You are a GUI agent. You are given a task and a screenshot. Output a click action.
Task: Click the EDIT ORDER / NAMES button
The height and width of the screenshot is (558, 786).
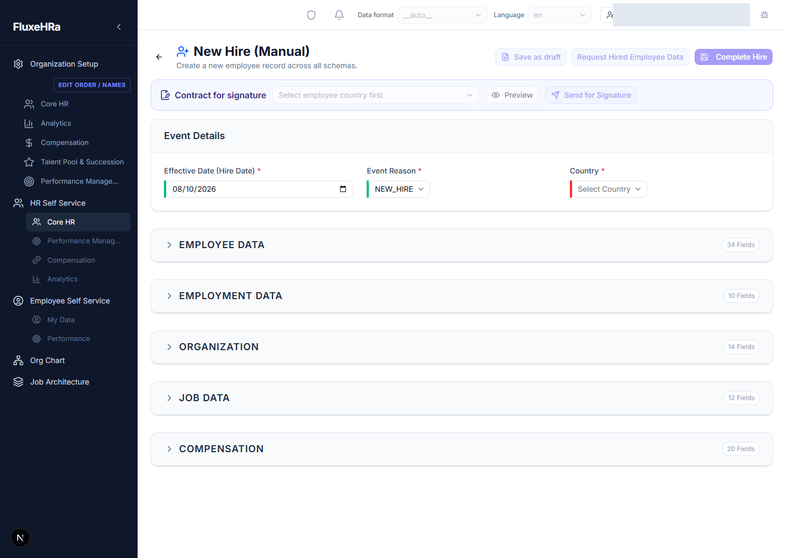(92, 85)
